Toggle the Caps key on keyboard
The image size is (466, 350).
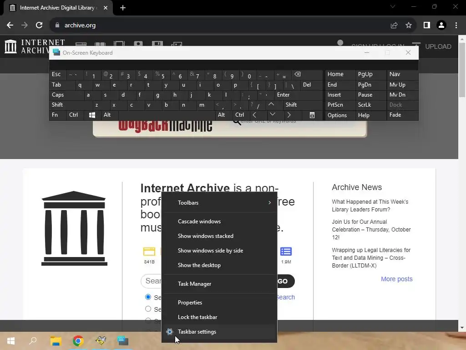tap(66, 95)
